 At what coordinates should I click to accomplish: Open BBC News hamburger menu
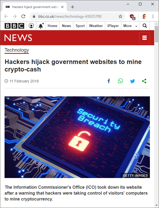(145, 38)
